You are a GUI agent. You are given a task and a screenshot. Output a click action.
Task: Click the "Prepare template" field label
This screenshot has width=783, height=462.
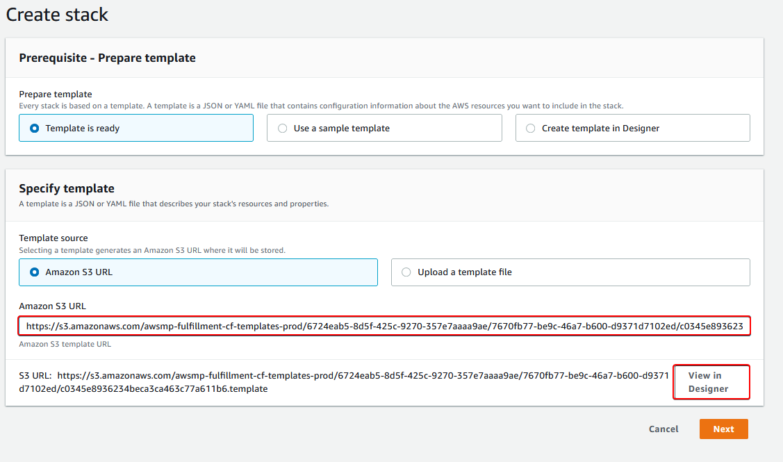(x=56, y=94)
